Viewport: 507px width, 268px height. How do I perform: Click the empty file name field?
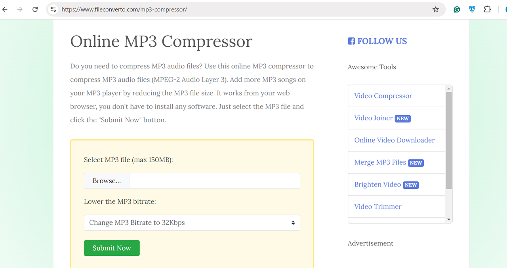[x=214, y=181]
